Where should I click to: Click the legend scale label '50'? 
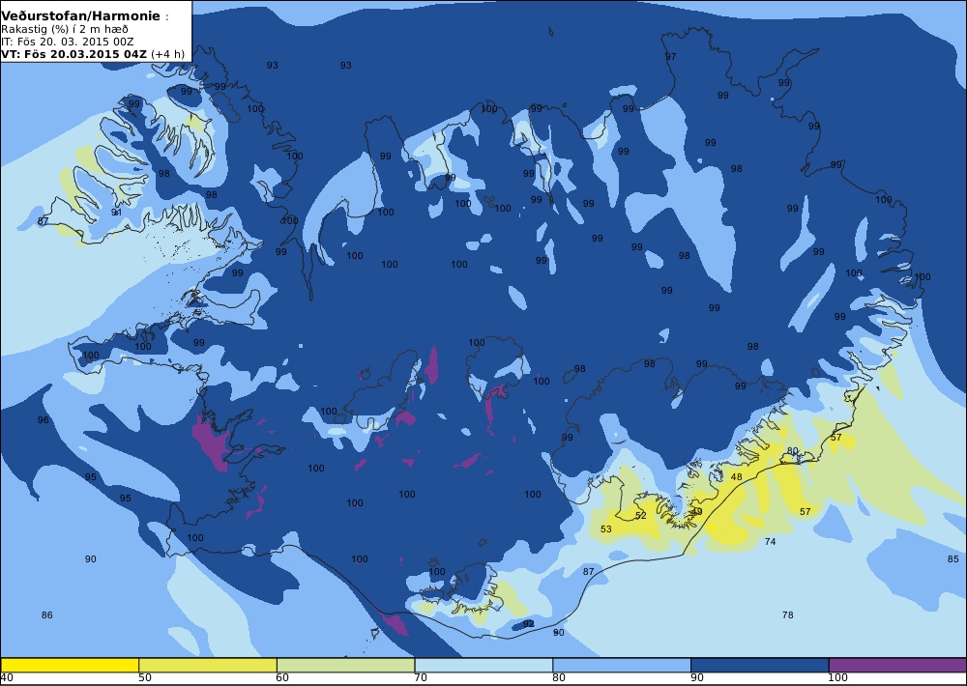(145, 678)
